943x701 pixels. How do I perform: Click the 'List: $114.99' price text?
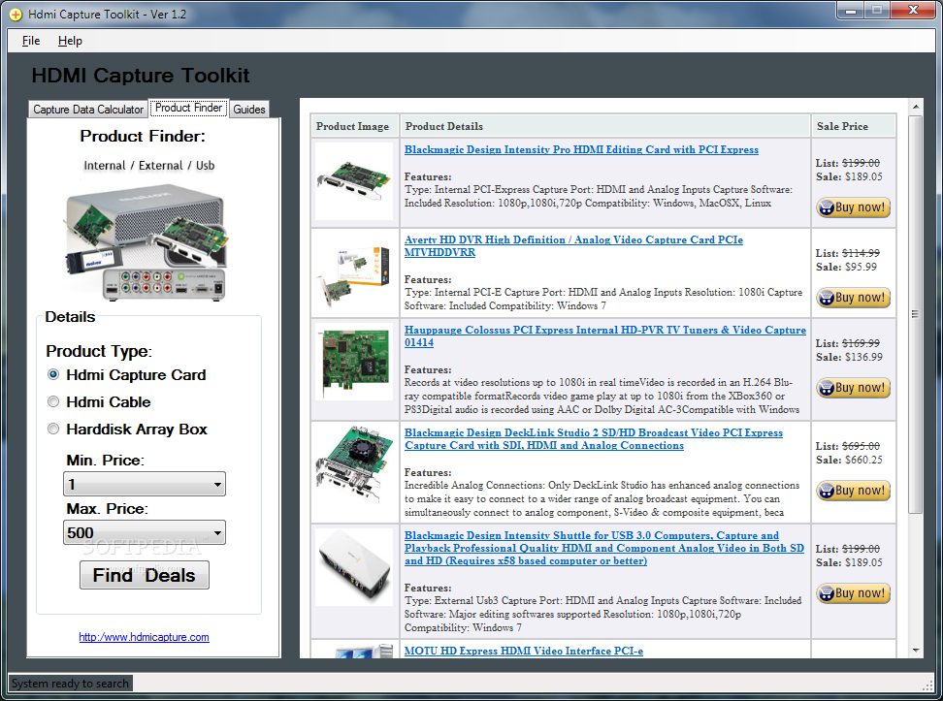click(x=847, y=253)
